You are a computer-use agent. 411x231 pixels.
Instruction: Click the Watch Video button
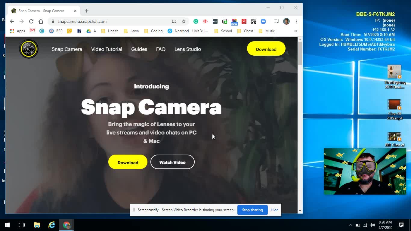172,162
